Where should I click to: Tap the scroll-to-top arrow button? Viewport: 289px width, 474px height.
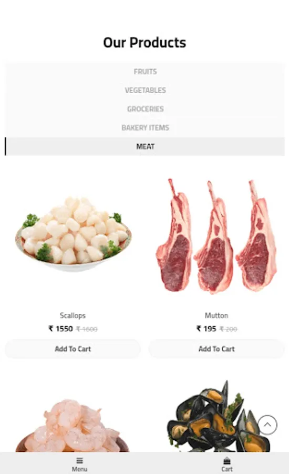click(267, 424)
